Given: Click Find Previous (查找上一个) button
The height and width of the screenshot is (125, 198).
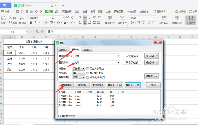Looking at the screenshot, I should pyautogui.click(x=115, y=85).
